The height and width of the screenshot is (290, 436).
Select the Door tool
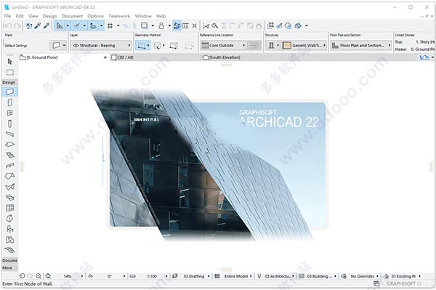click(x=10, y=102)
